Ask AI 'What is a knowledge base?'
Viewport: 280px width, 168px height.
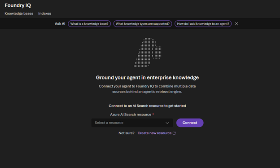coord(89,24)
